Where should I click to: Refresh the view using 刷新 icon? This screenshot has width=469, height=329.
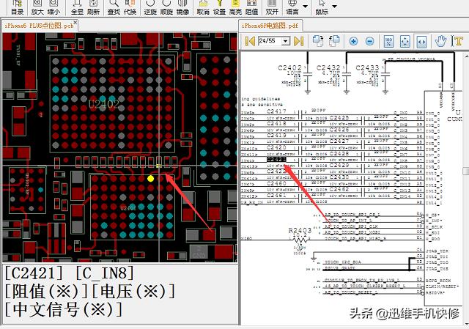click(x=93, y=7)
